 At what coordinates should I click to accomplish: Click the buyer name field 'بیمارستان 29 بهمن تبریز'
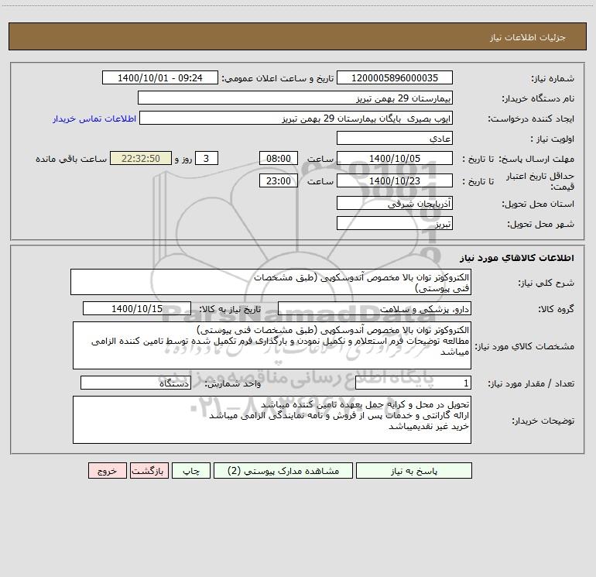(295, 98)
